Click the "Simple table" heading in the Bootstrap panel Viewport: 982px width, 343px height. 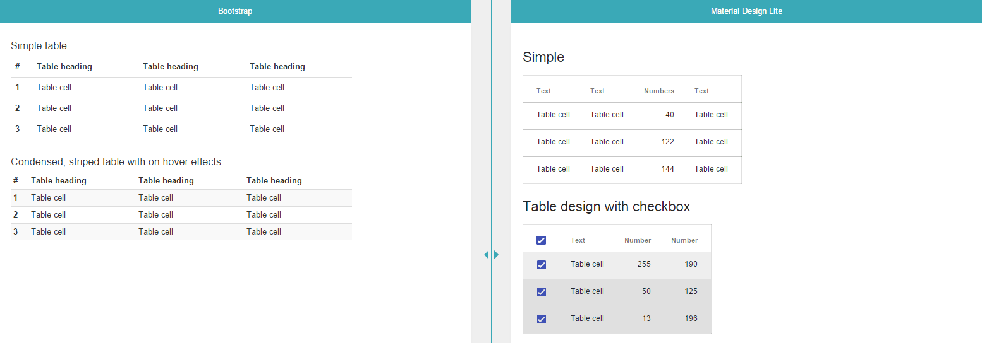coord(39,46)
